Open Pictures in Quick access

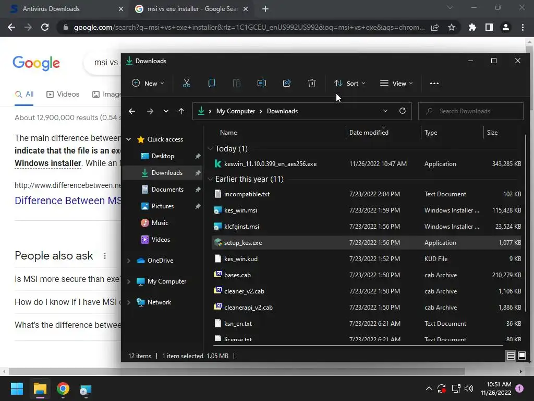[163, 206]
